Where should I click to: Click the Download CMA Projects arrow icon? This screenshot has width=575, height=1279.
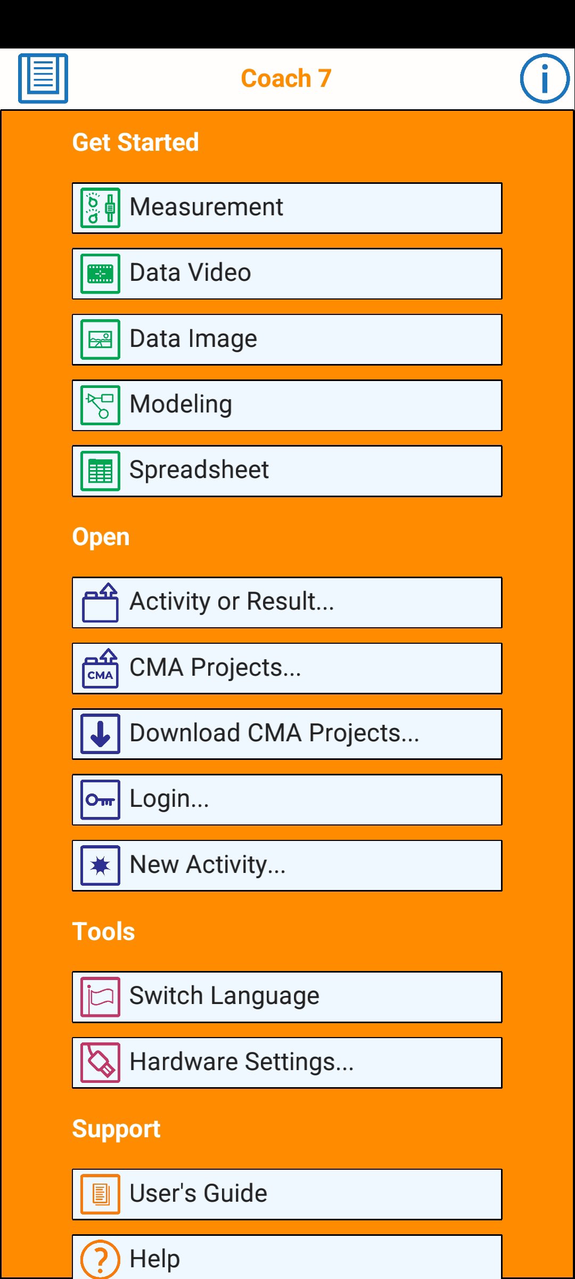pyautogui.click(x=100, y=734)
